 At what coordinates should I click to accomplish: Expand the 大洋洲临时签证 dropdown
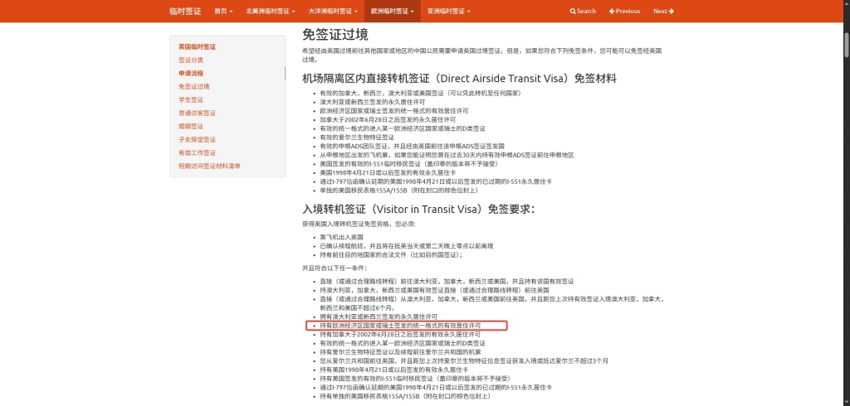(332, 12)
